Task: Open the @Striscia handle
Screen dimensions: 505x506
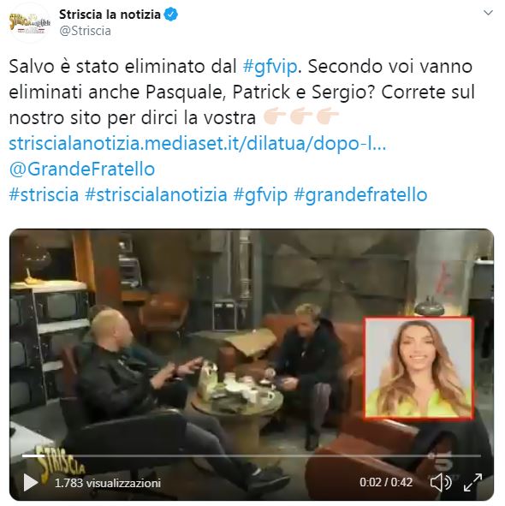Action: (86, 31)
